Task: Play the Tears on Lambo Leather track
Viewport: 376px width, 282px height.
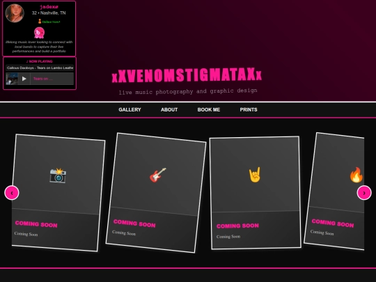Action: (x=24, y=79)
